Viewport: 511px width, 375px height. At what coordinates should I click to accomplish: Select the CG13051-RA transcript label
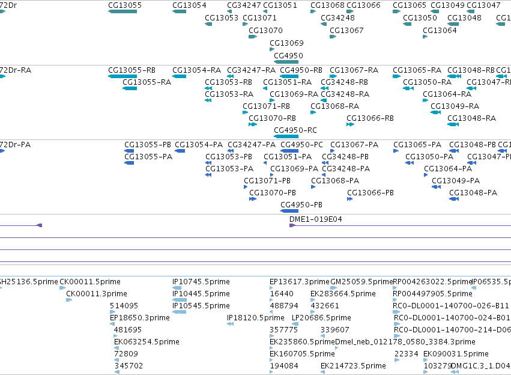pos(288,82)
